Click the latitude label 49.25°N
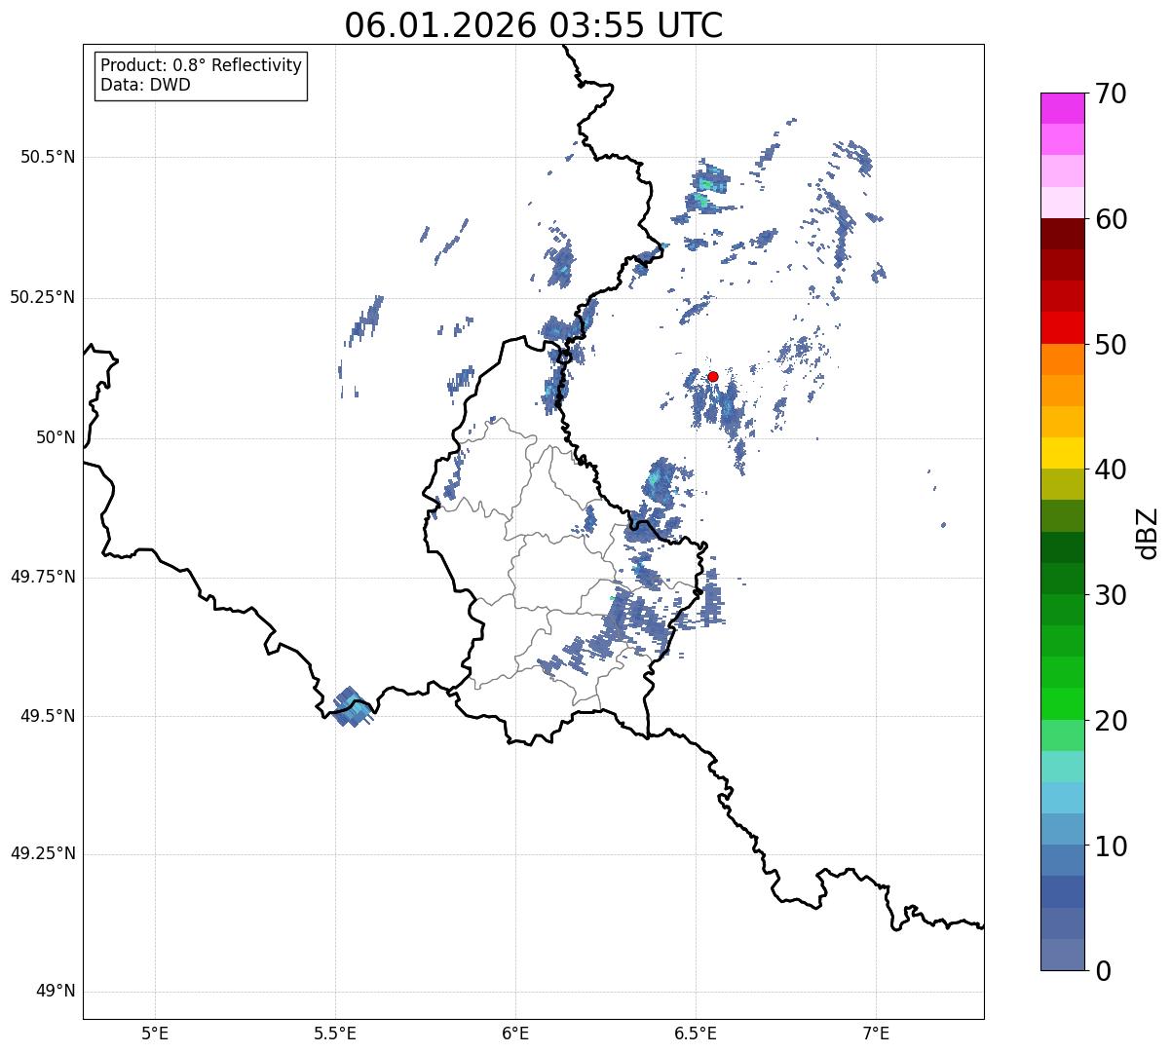1171x1053 pixels. click(42, 854)
